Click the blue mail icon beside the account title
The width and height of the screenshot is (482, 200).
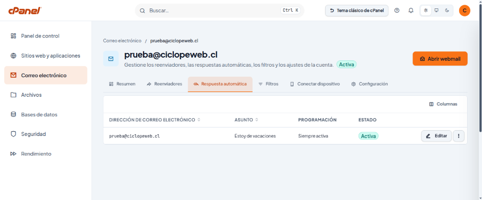pos(111,59)
